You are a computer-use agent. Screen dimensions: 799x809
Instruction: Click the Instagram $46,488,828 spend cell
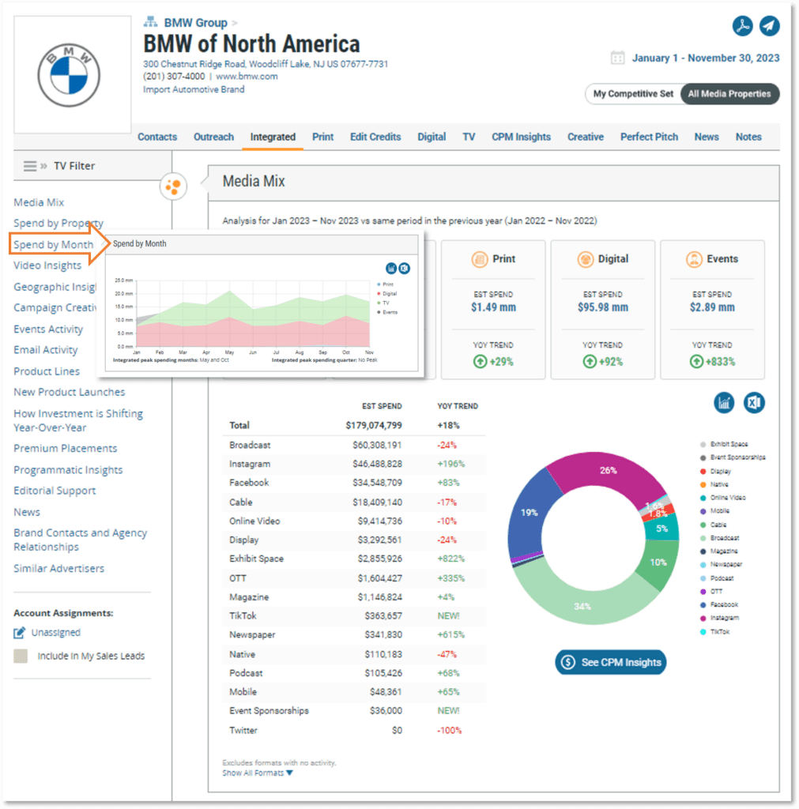pos(377,464)
